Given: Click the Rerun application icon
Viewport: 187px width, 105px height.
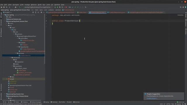Looking at the screenshot, I should 55,7.
